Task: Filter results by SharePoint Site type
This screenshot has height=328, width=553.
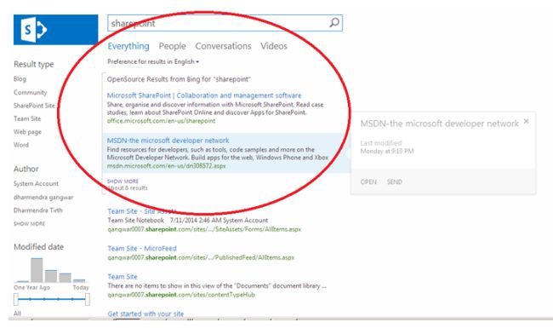Action: (x=34, y=106)
